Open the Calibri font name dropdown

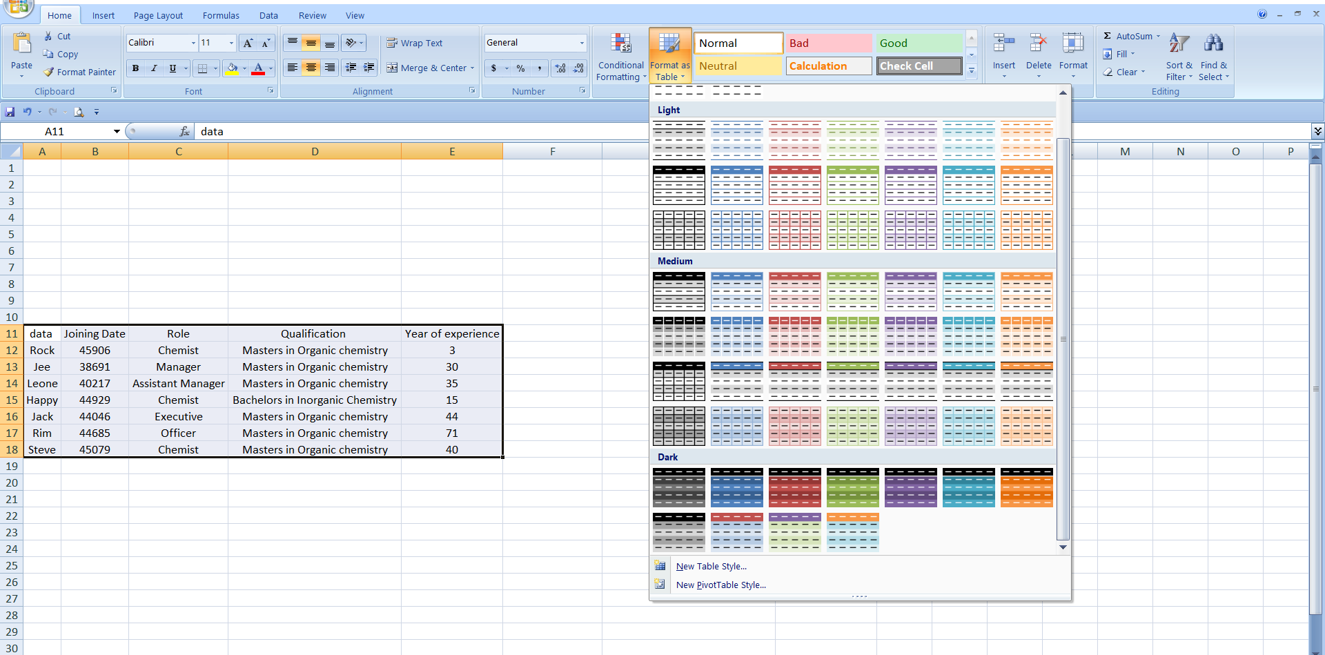point(193,43)
